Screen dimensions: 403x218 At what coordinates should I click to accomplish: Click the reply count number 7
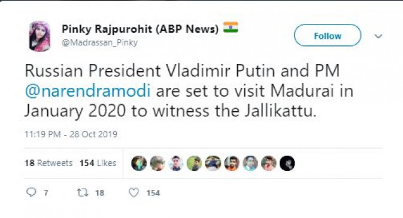(46, 192)
